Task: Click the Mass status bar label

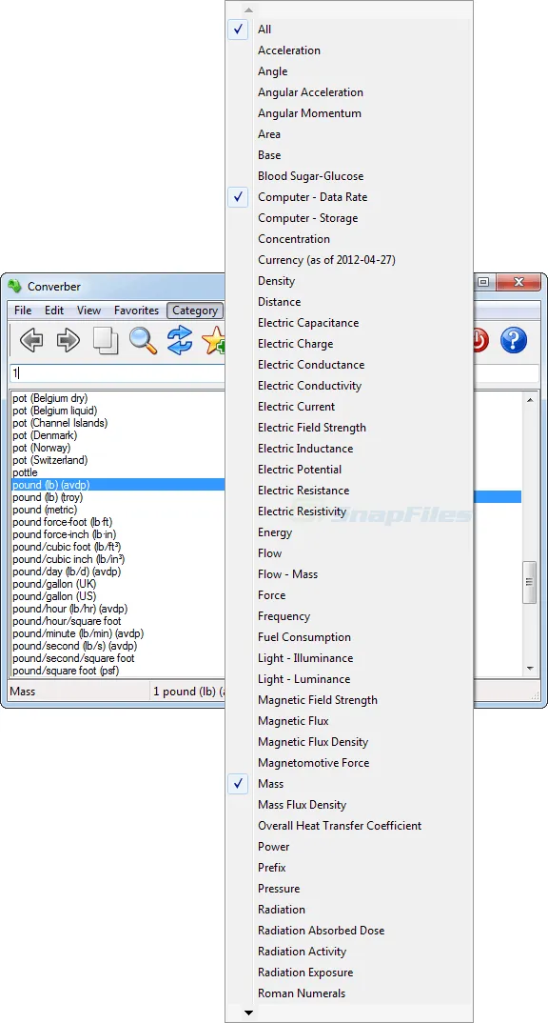Action: click(x=24, y=692)
